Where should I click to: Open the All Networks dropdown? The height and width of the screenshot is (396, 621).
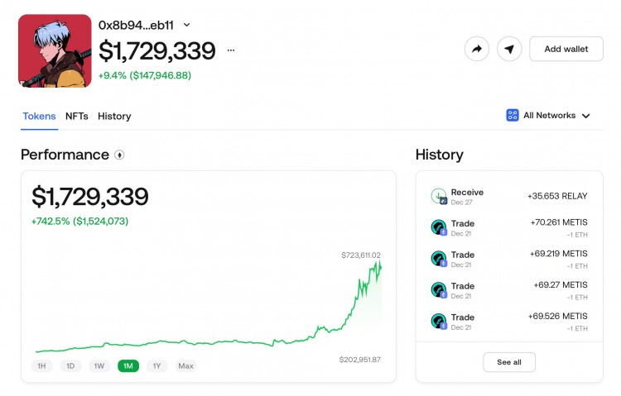point(548,116)
